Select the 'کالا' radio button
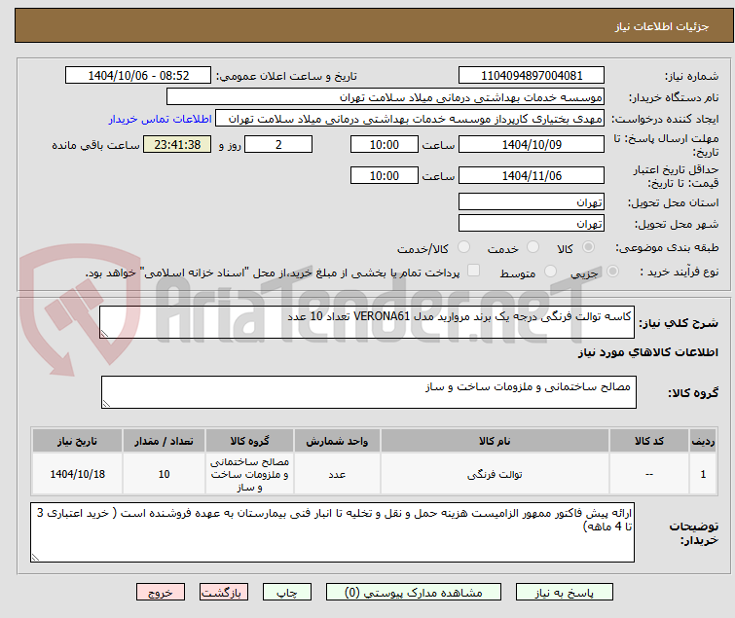The height and width of the screenshot is (618, 735). tap(588, 247)
